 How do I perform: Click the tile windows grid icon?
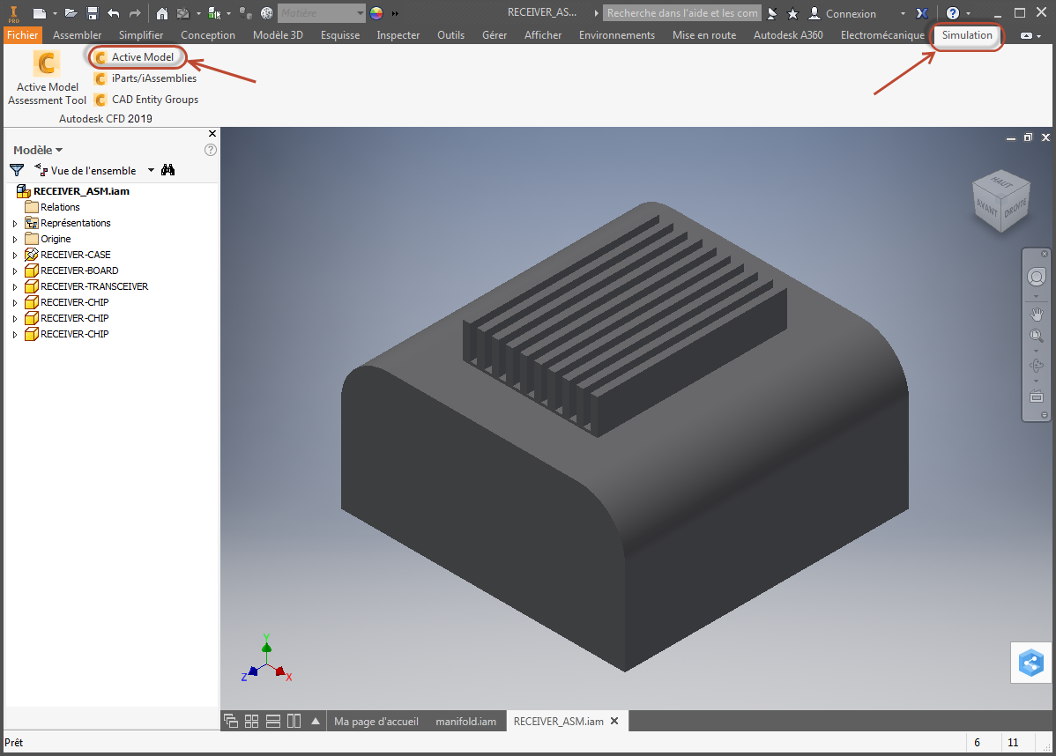[251, 721]
